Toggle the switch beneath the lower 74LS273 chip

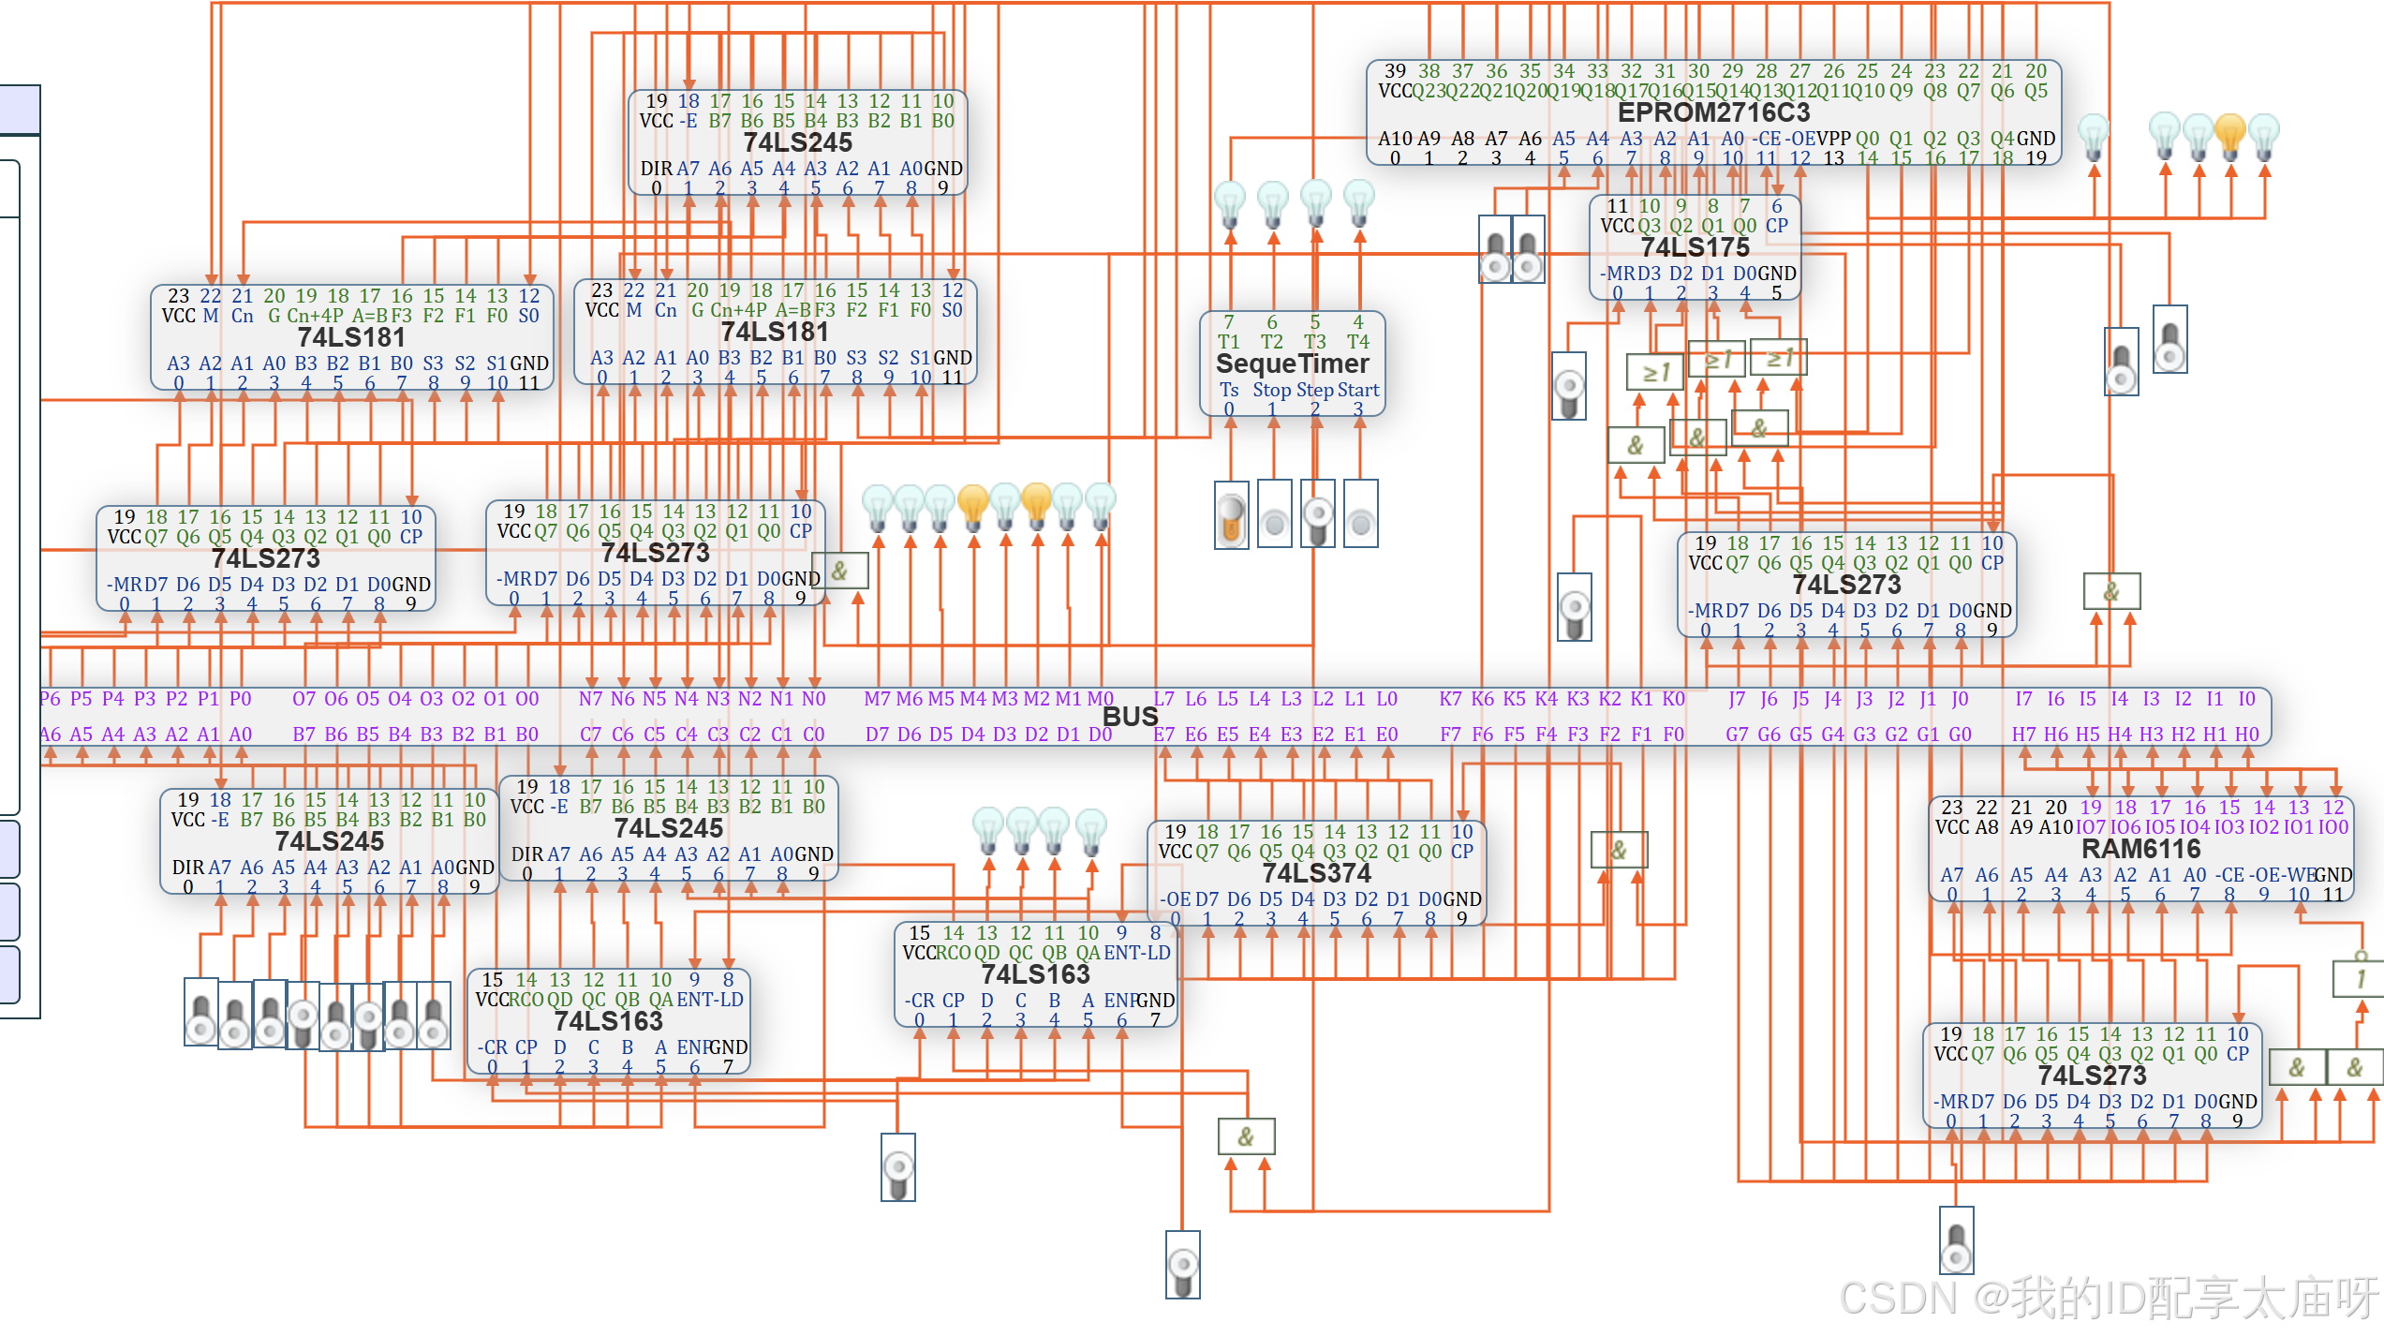click(1956, 1240)
